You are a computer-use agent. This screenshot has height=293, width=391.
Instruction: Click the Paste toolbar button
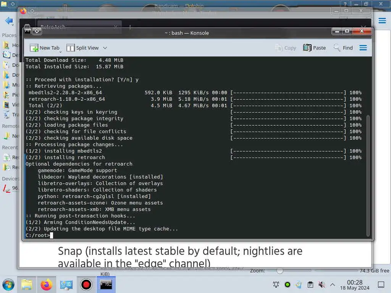[x=315, y=48]
